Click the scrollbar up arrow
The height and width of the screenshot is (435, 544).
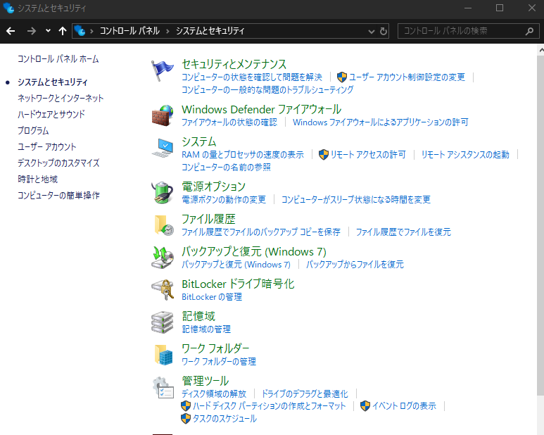(540, 50)
